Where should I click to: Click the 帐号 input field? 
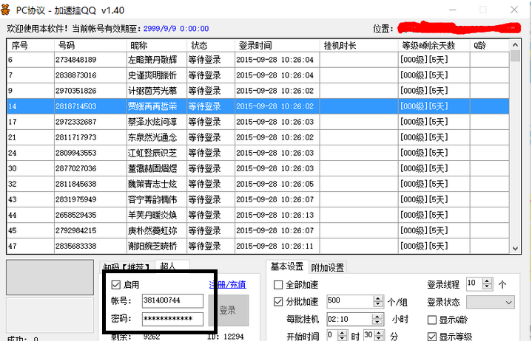pos(172,300)
